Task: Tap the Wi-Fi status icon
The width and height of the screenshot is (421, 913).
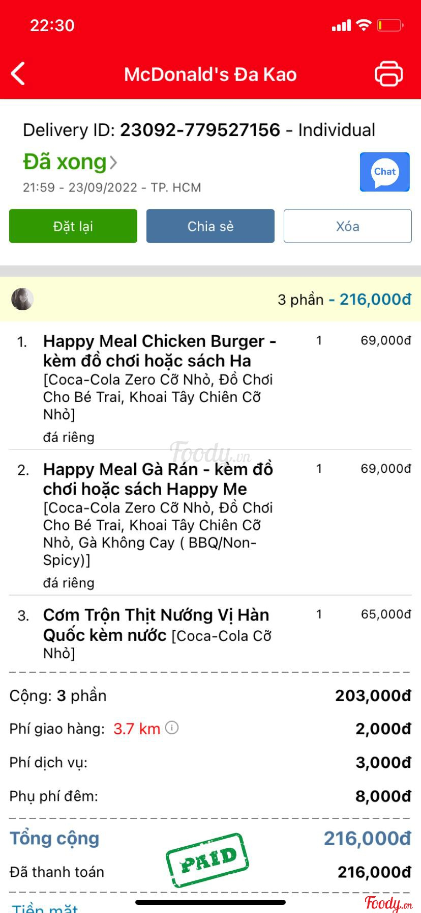Action: point(364,25)
